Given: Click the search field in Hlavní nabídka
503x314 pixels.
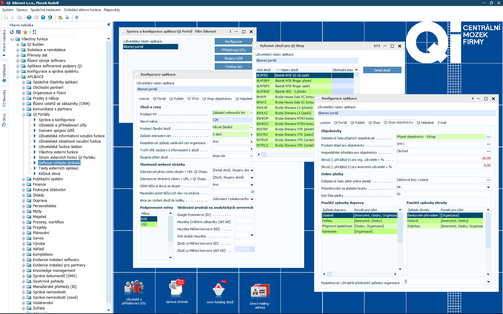Looking at the screenshot, I should tap(55, 32).
